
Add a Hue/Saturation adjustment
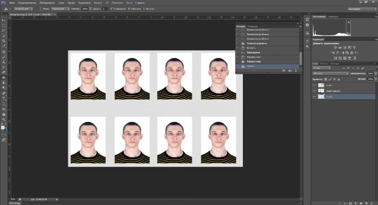(333, 53)
